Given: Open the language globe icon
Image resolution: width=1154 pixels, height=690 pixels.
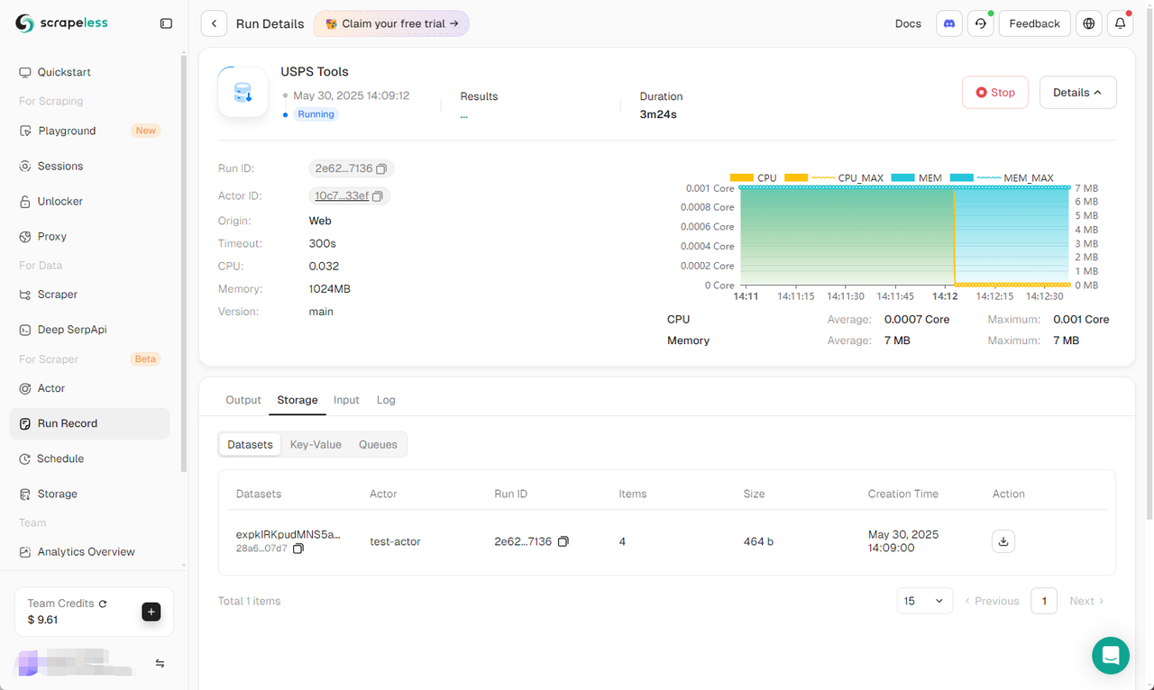Looking at the screenshot, I should click(1089, 23).
